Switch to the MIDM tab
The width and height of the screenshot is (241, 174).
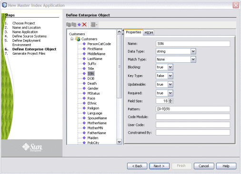[x=149, y=33]
